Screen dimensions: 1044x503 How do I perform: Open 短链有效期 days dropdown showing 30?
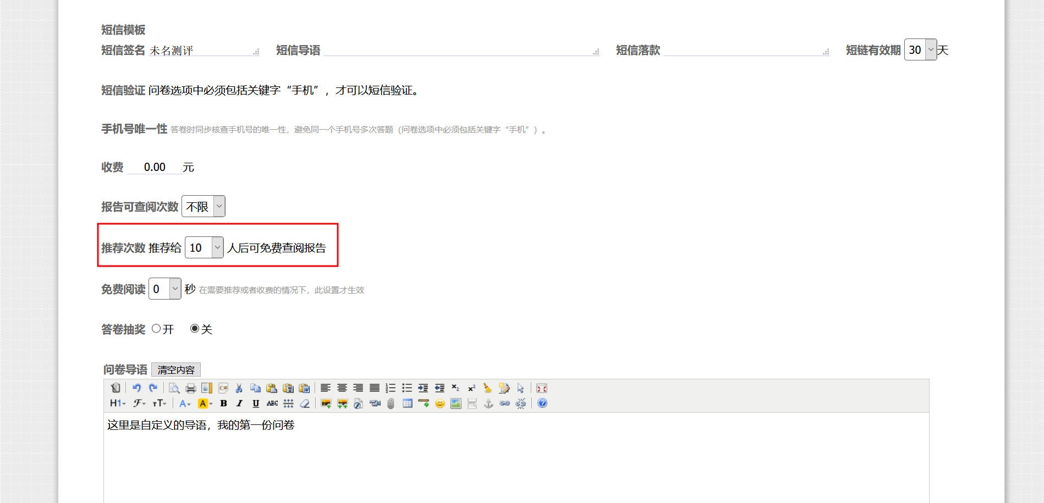tap(920, 49)
